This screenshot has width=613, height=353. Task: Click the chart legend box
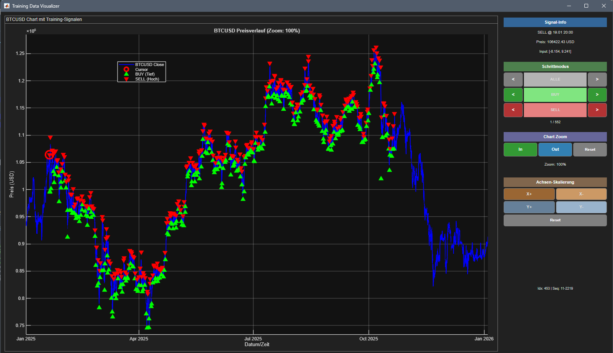coord(141,72)
